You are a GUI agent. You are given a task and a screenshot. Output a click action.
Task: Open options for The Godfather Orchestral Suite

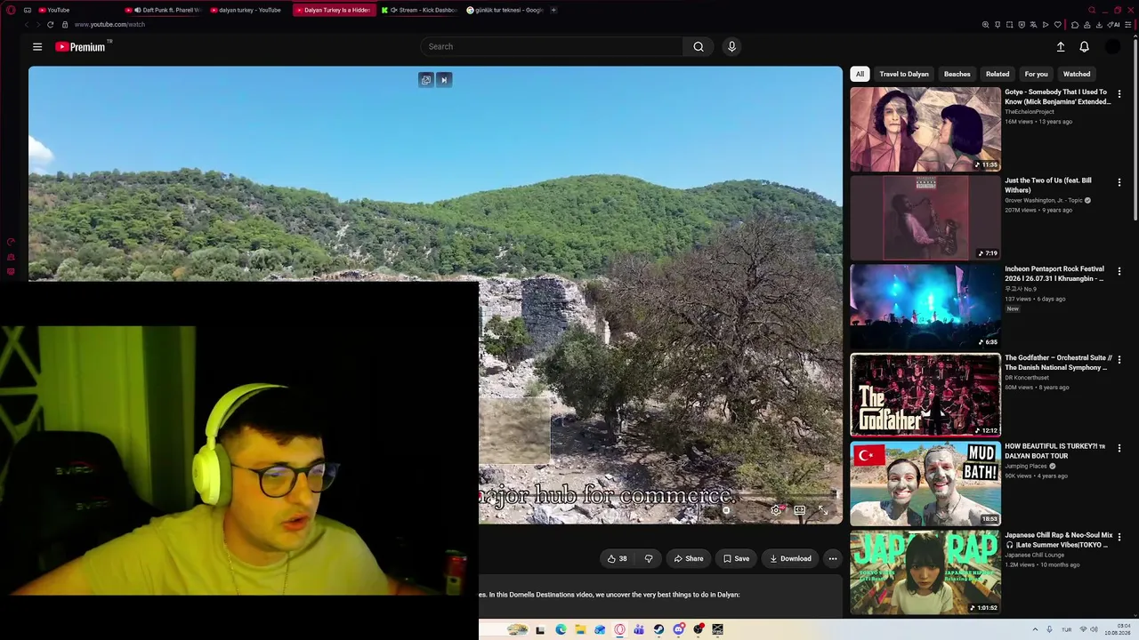1119,359
